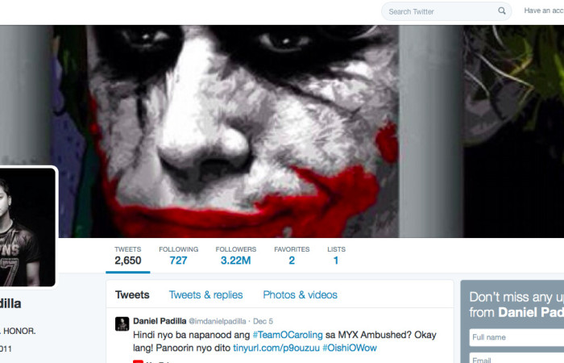Click Daniel Padilla's tweet avatar icon

pyautogui.click(x=122, y=323)
